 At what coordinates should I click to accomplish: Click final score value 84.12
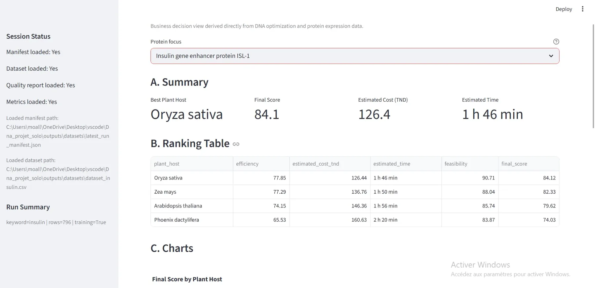pyautogui.click(x=529, y=178)
